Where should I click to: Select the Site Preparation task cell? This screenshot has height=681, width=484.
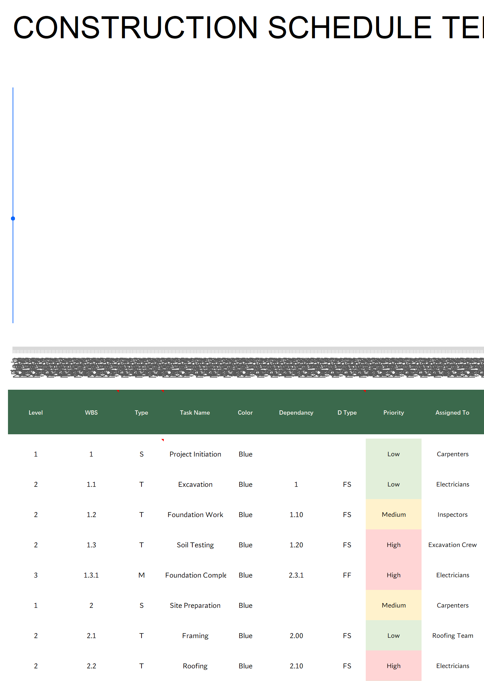(x=195, y=605)
